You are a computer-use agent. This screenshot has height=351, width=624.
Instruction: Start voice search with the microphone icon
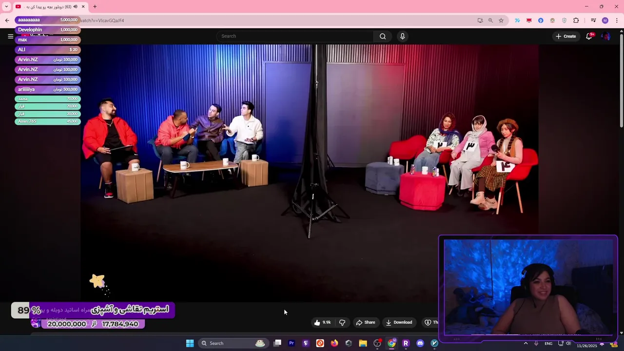pos(402,36)
